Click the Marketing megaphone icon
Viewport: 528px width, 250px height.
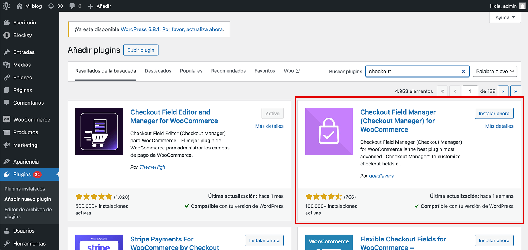pos(7,145)
